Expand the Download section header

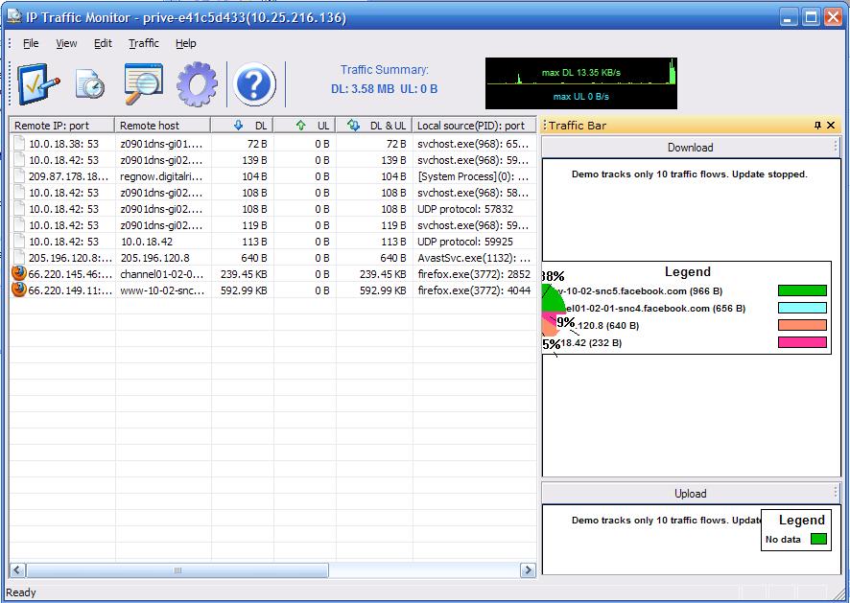690,147
